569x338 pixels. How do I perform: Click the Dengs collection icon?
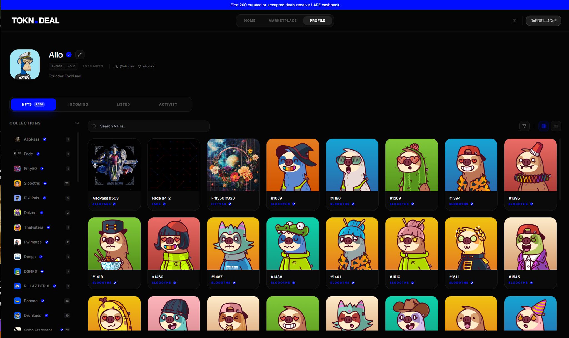(x=17, y=257)
